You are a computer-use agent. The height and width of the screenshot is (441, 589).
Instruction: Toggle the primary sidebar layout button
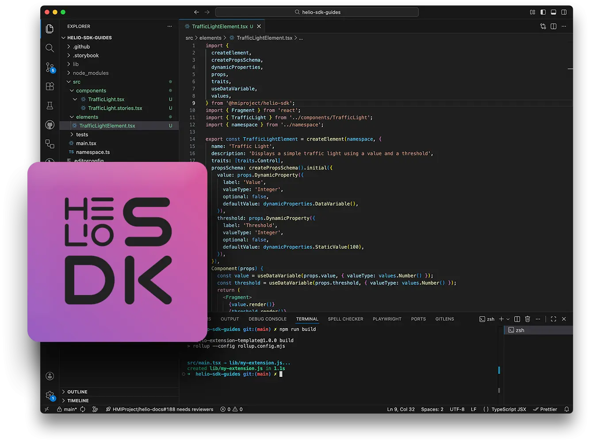click(543, 12)
